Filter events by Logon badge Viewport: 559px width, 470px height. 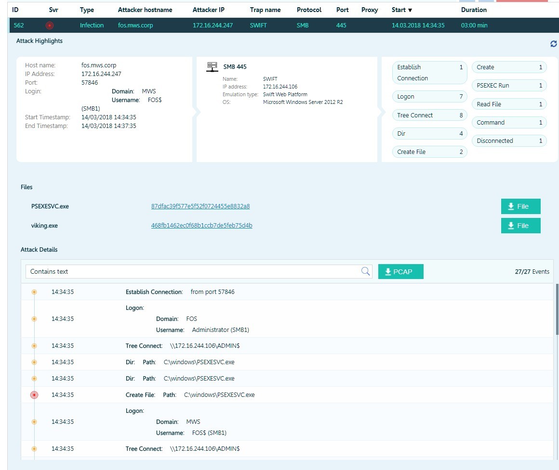point(429,97)
